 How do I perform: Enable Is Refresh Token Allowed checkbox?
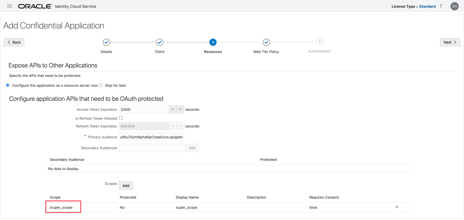tap(121, 118)
